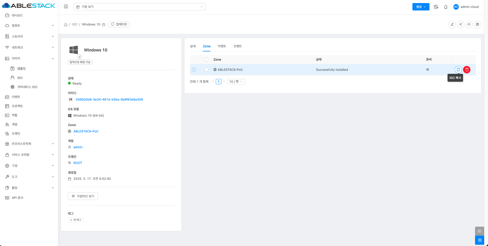Add a new tag with 새 태그
488x246 pixels.
[76, 220]
